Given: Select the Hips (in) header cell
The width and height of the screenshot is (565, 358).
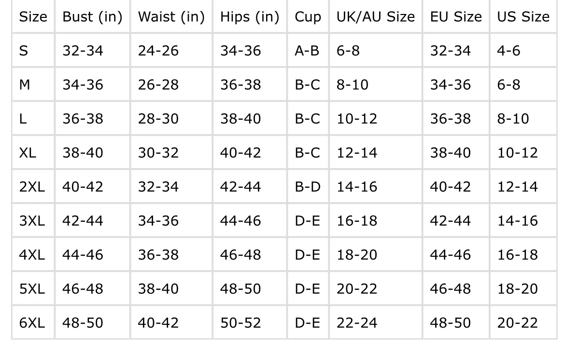Looking at the screenshot, I should coord(250,17).
